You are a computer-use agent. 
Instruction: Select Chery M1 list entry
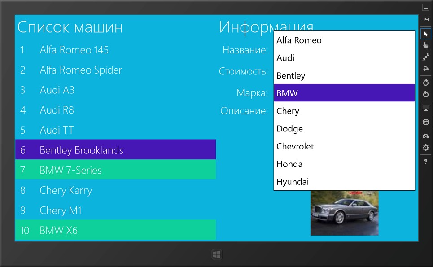coord(115,210)
